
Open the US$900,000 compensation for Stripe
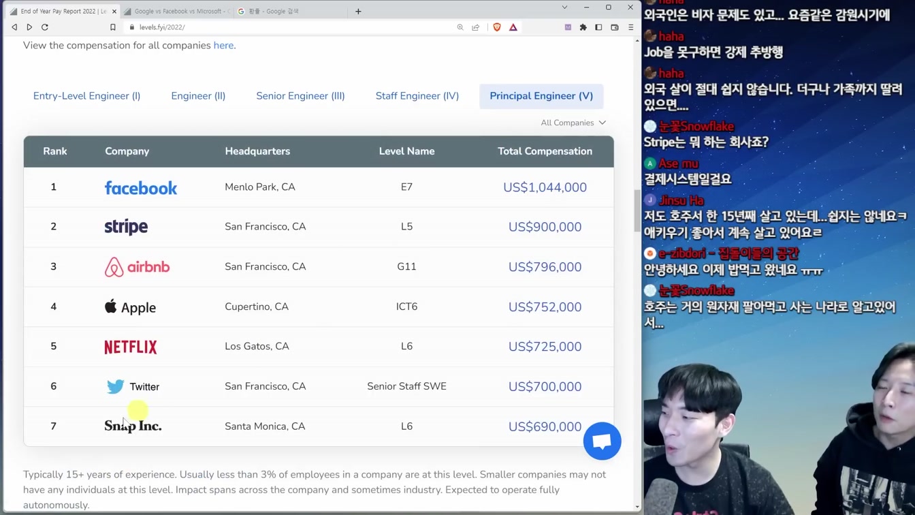tap(545, 227)
